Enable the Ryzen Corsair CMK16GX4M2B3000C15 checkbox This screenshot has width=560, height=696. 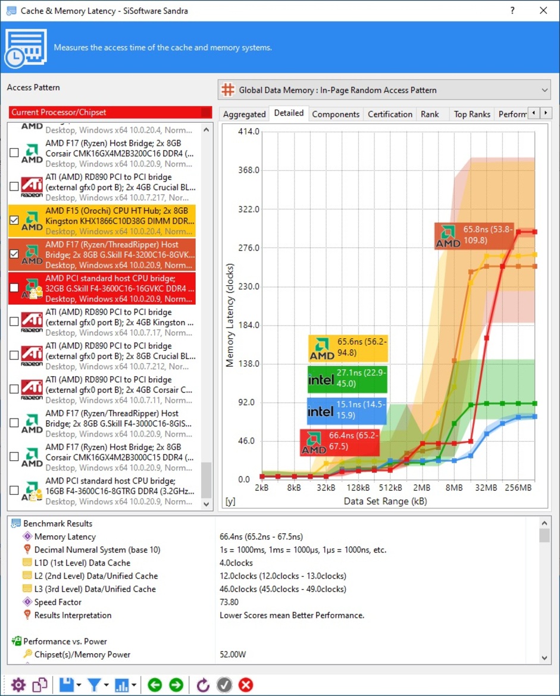[14, 457]
